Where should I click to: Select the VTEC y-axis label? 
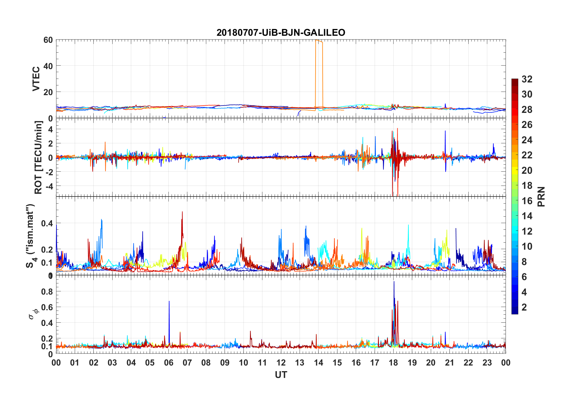point(36,79)
